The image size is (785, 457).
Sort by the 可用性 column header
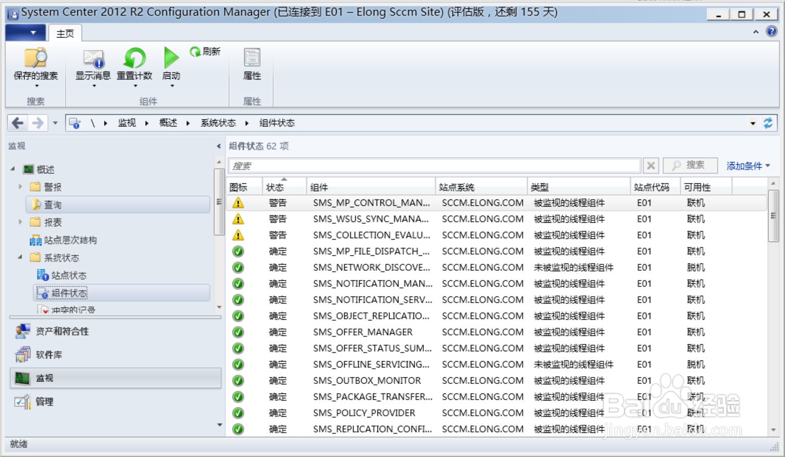coord(706,187)
